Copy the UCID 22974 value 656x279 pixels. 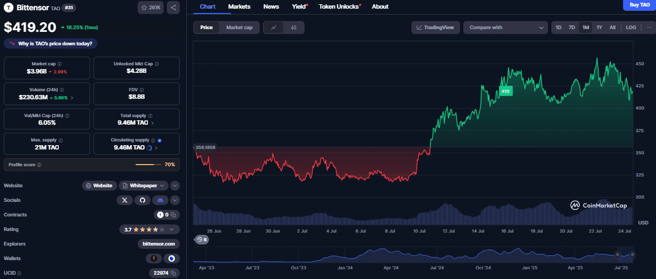[173, 273]
